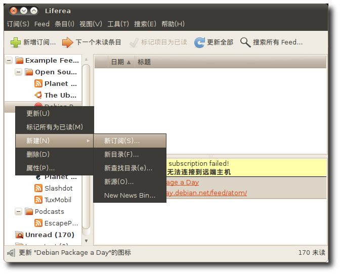Viewport: 340px width, 274px height.
Task: Click the Example Feeds folder icon
Action: (19, 60)
